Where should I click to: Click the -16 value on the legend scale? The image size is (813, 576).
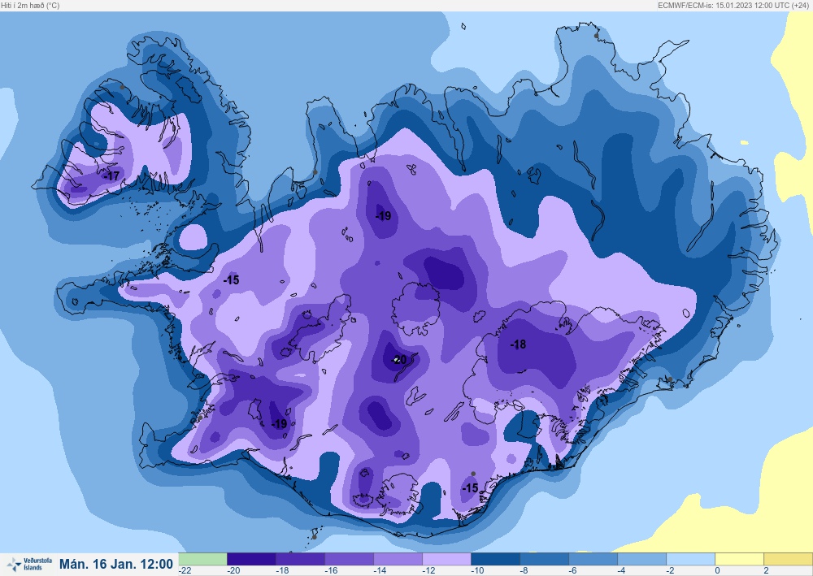[331, 570]
